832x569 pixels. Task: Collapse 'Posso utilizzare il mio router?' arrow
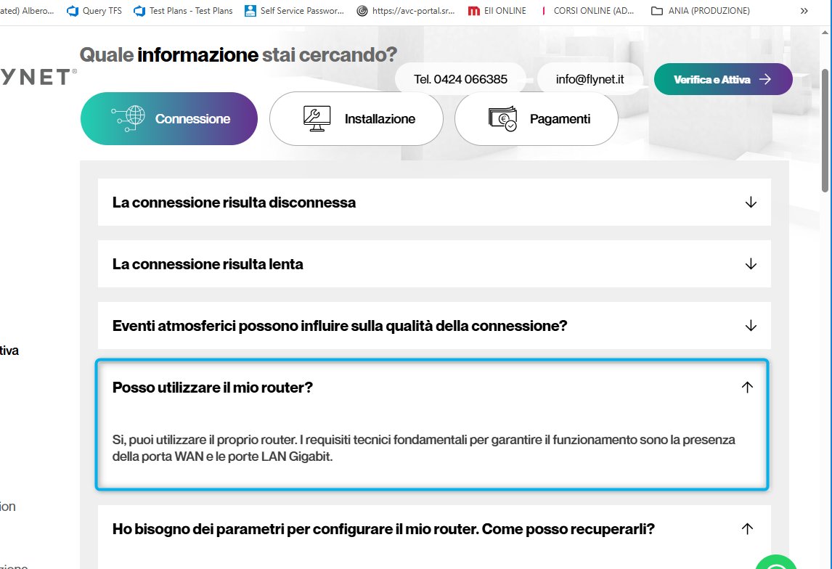(747, 387)
